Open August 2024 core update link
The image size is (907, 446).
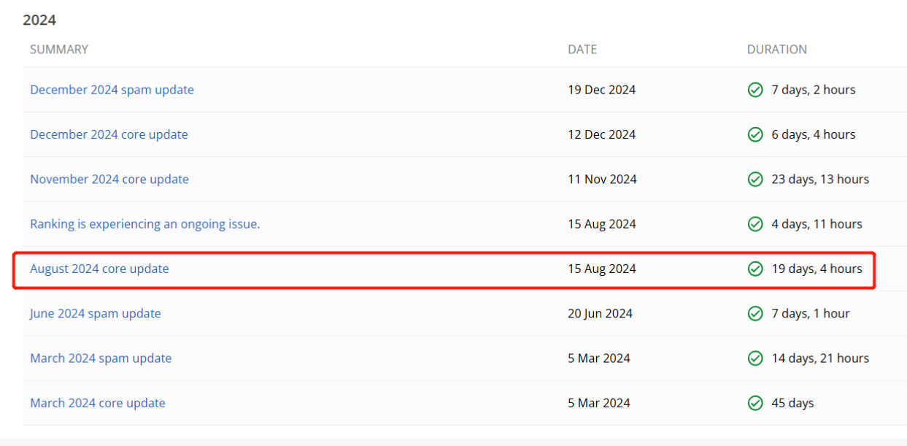[99, 269]
